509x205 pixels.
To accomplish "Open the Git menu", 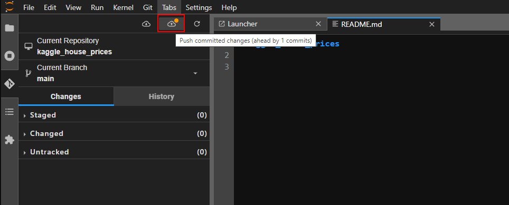I will (x=148, y=7).
